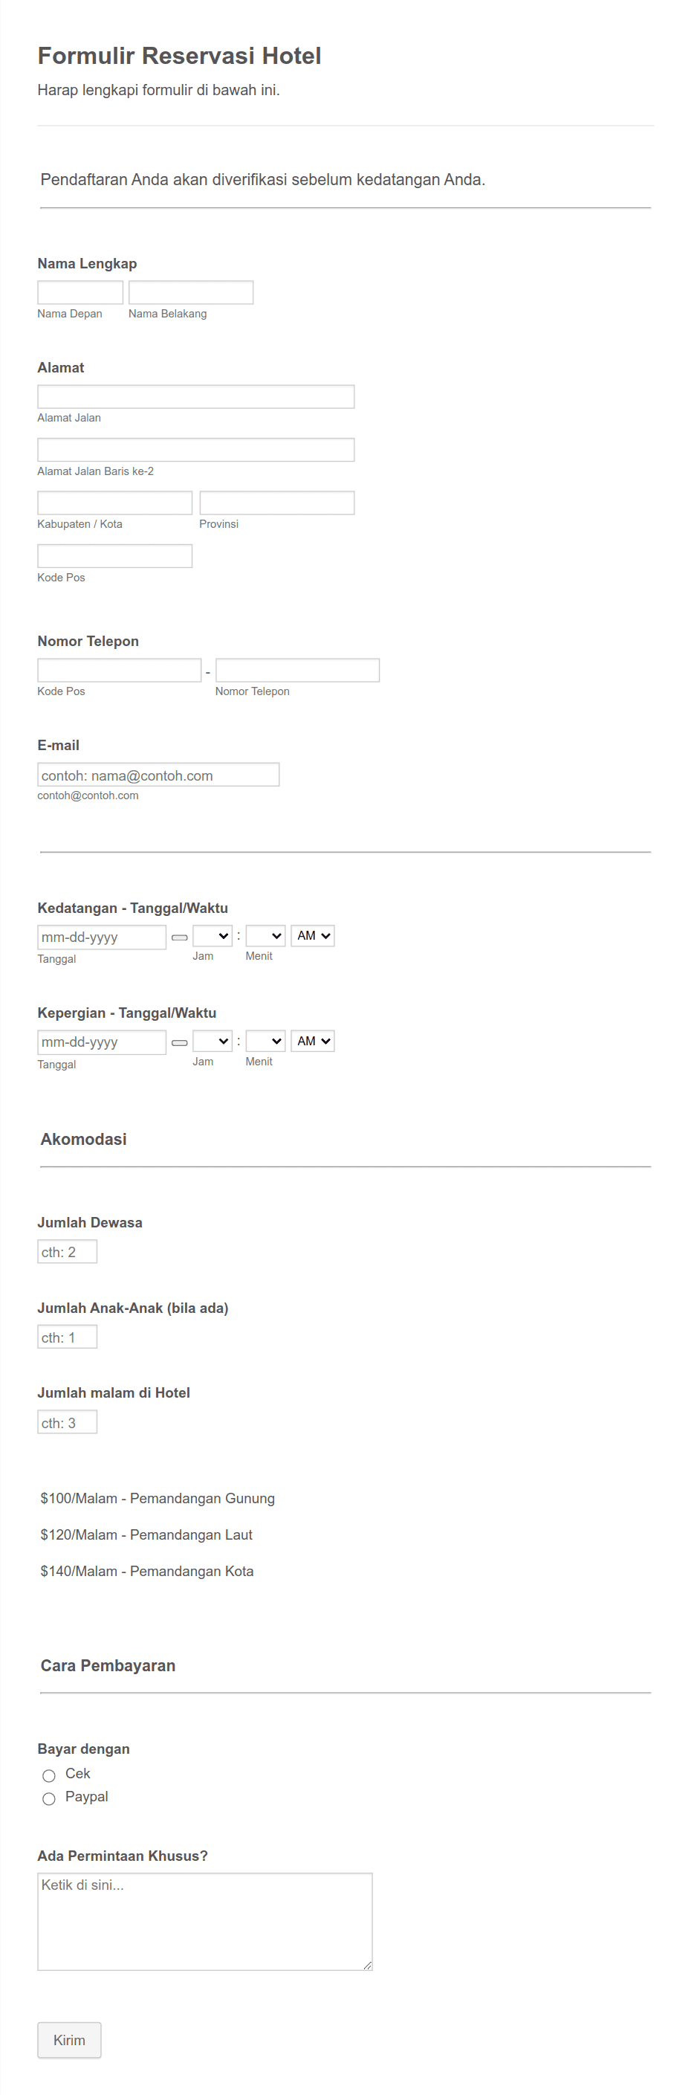Open the AM/PM dropdown under Kepergian
Image resolution: width=691 pixels, height=2095 pixels.
coord(312,1040)
